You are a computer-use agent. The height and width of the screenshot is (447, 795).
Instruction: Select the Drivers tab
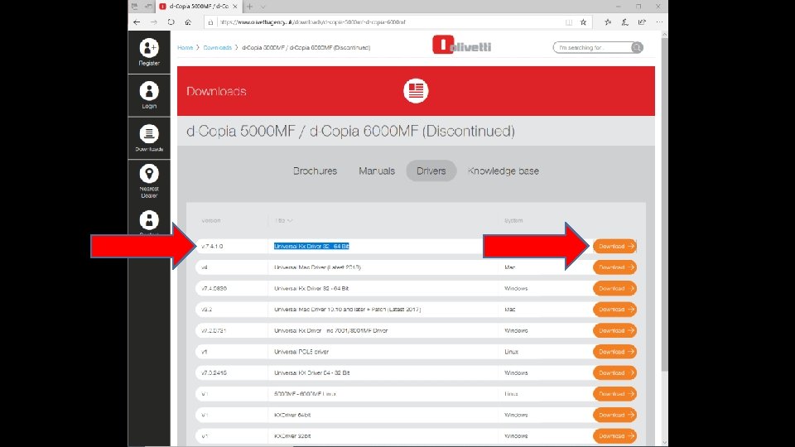tap(431, 171)
